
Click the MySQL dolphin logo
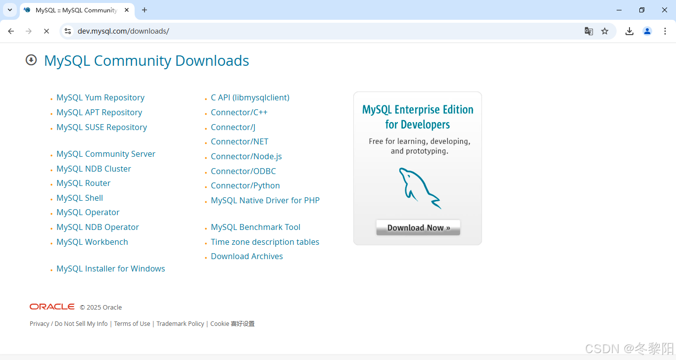pyautogui.click(x=420, y=188)
